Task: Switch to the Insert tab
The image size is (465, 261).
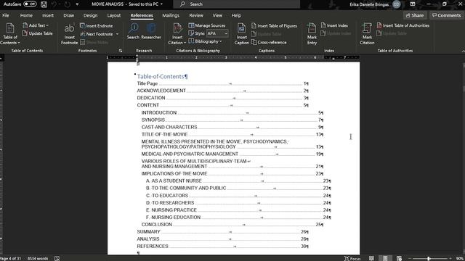Action: coord(48,15)
